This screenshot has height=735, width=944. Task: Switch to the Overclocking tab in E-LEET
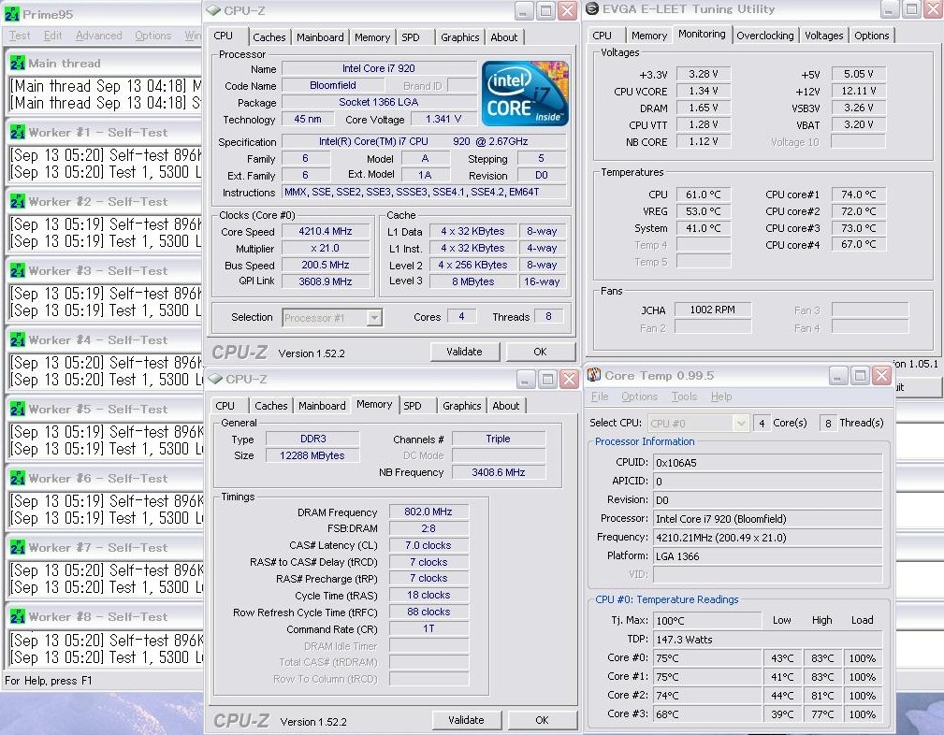764,36
